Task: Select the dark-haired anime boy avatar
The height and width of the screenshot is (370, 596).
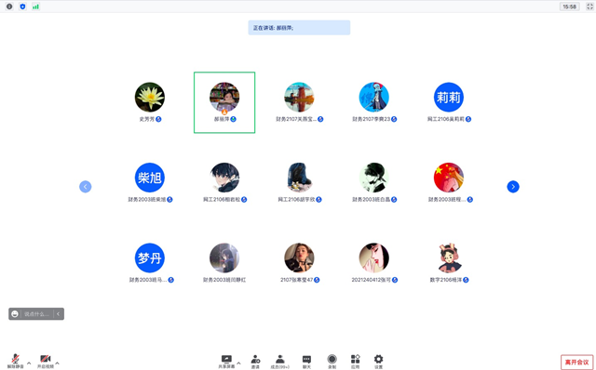Action: click(224, 178)
